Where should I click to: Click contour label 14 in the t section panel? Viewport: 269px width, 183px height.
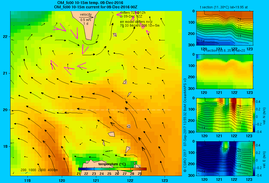pyautogui.click(x=203, y=41)
